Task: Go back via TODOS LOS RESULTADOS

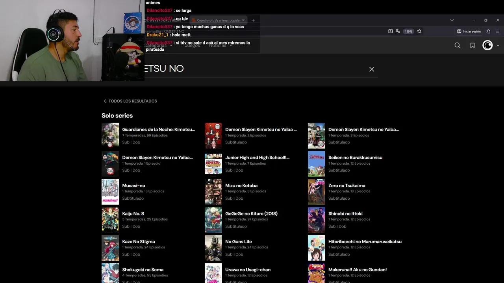Action: point(130,101)
